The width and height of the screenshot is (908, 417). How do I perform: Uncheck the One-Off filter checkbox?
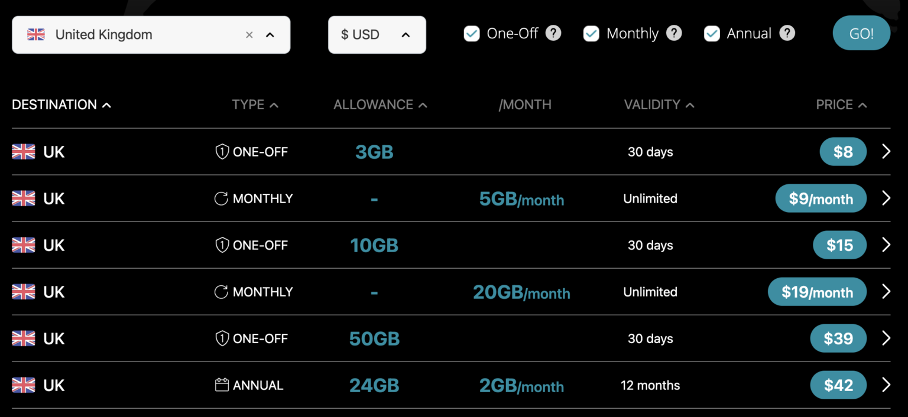click(x=471, y=34)
